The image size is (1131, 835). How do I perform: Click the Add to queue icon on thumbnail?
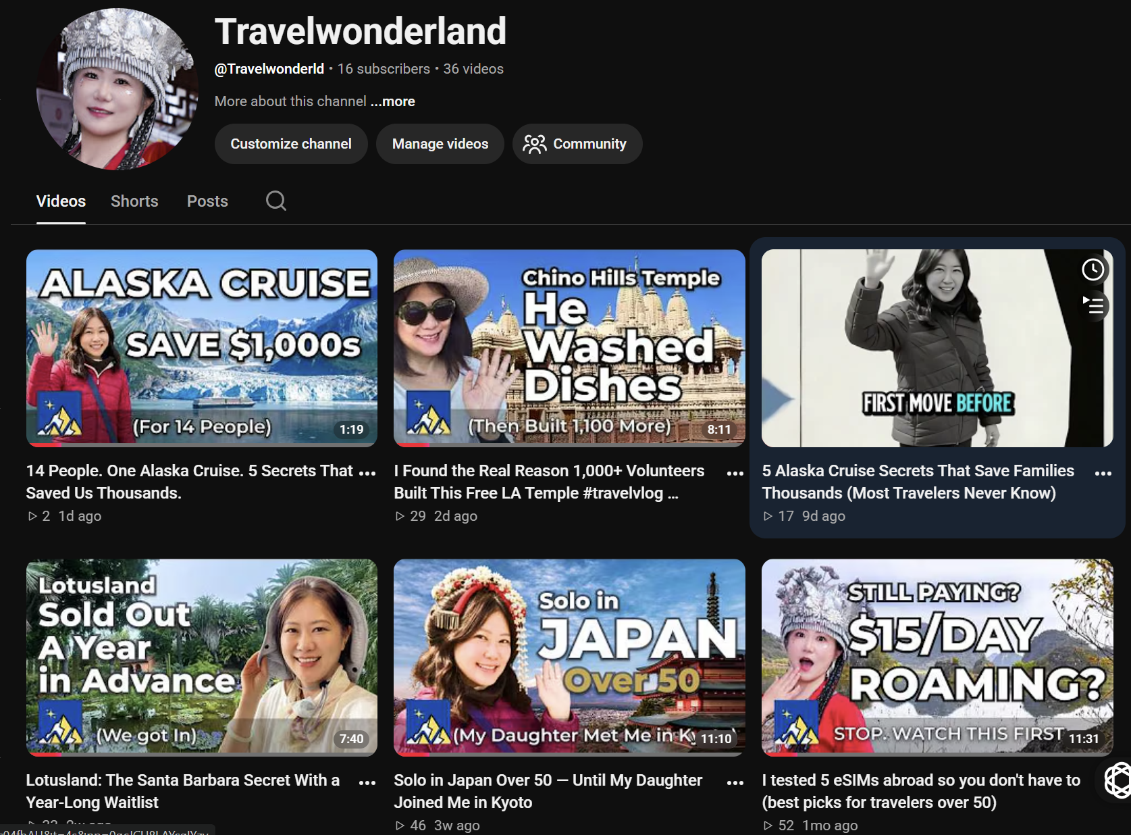[x=1093, y=305]
